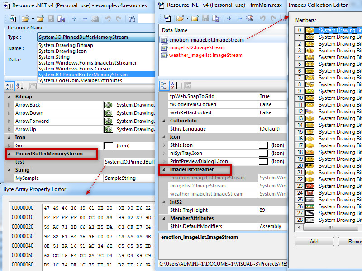362x271 pixels.
Task: Click plus add resource icon in example.v4.resources toolbar
Action: [74, 19]
